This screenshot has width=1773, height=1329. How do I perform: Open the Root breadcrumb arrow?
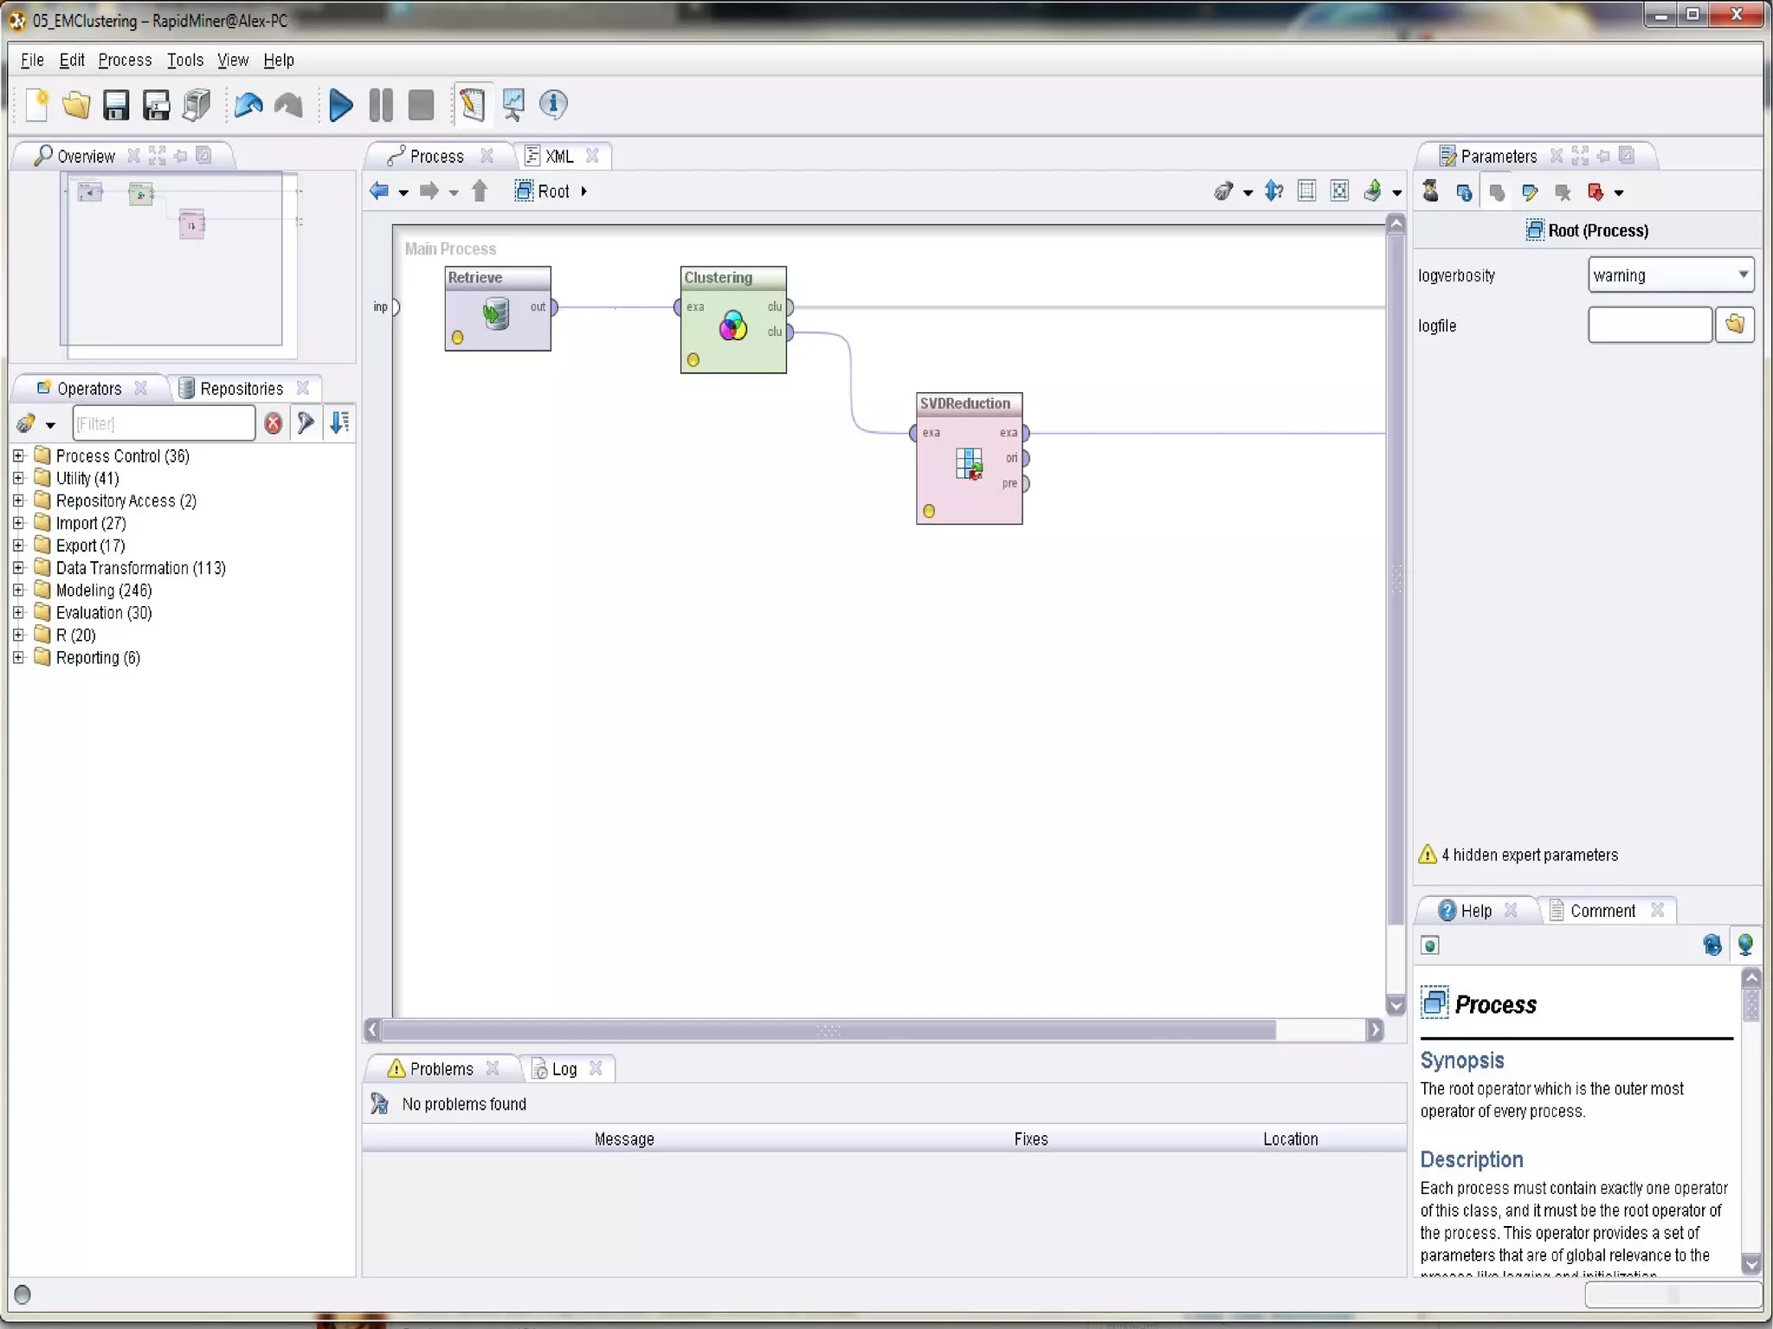(x=583, y=191)
